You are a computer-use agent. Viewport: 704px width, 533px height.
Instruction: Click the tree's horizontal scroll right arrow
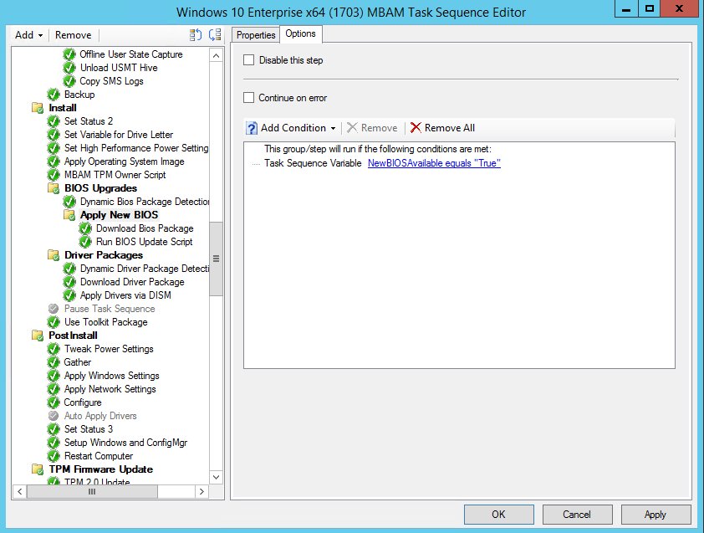pos(202,492)
